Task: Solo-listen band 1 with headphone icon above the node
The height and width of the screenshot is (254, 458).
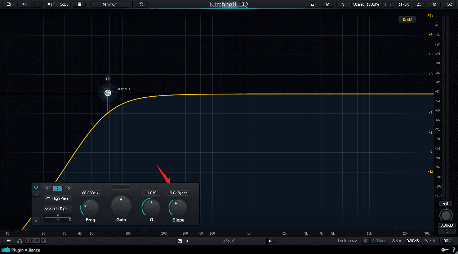Action: (108, 78)
